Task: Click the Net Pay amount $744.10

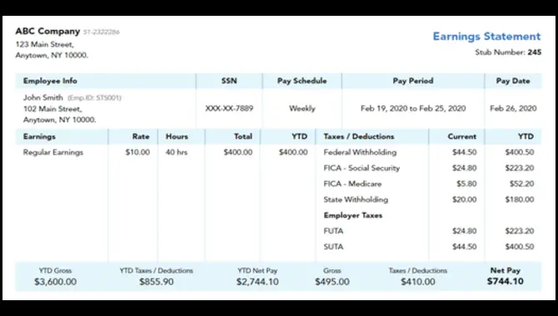Action: coord(506,282)
